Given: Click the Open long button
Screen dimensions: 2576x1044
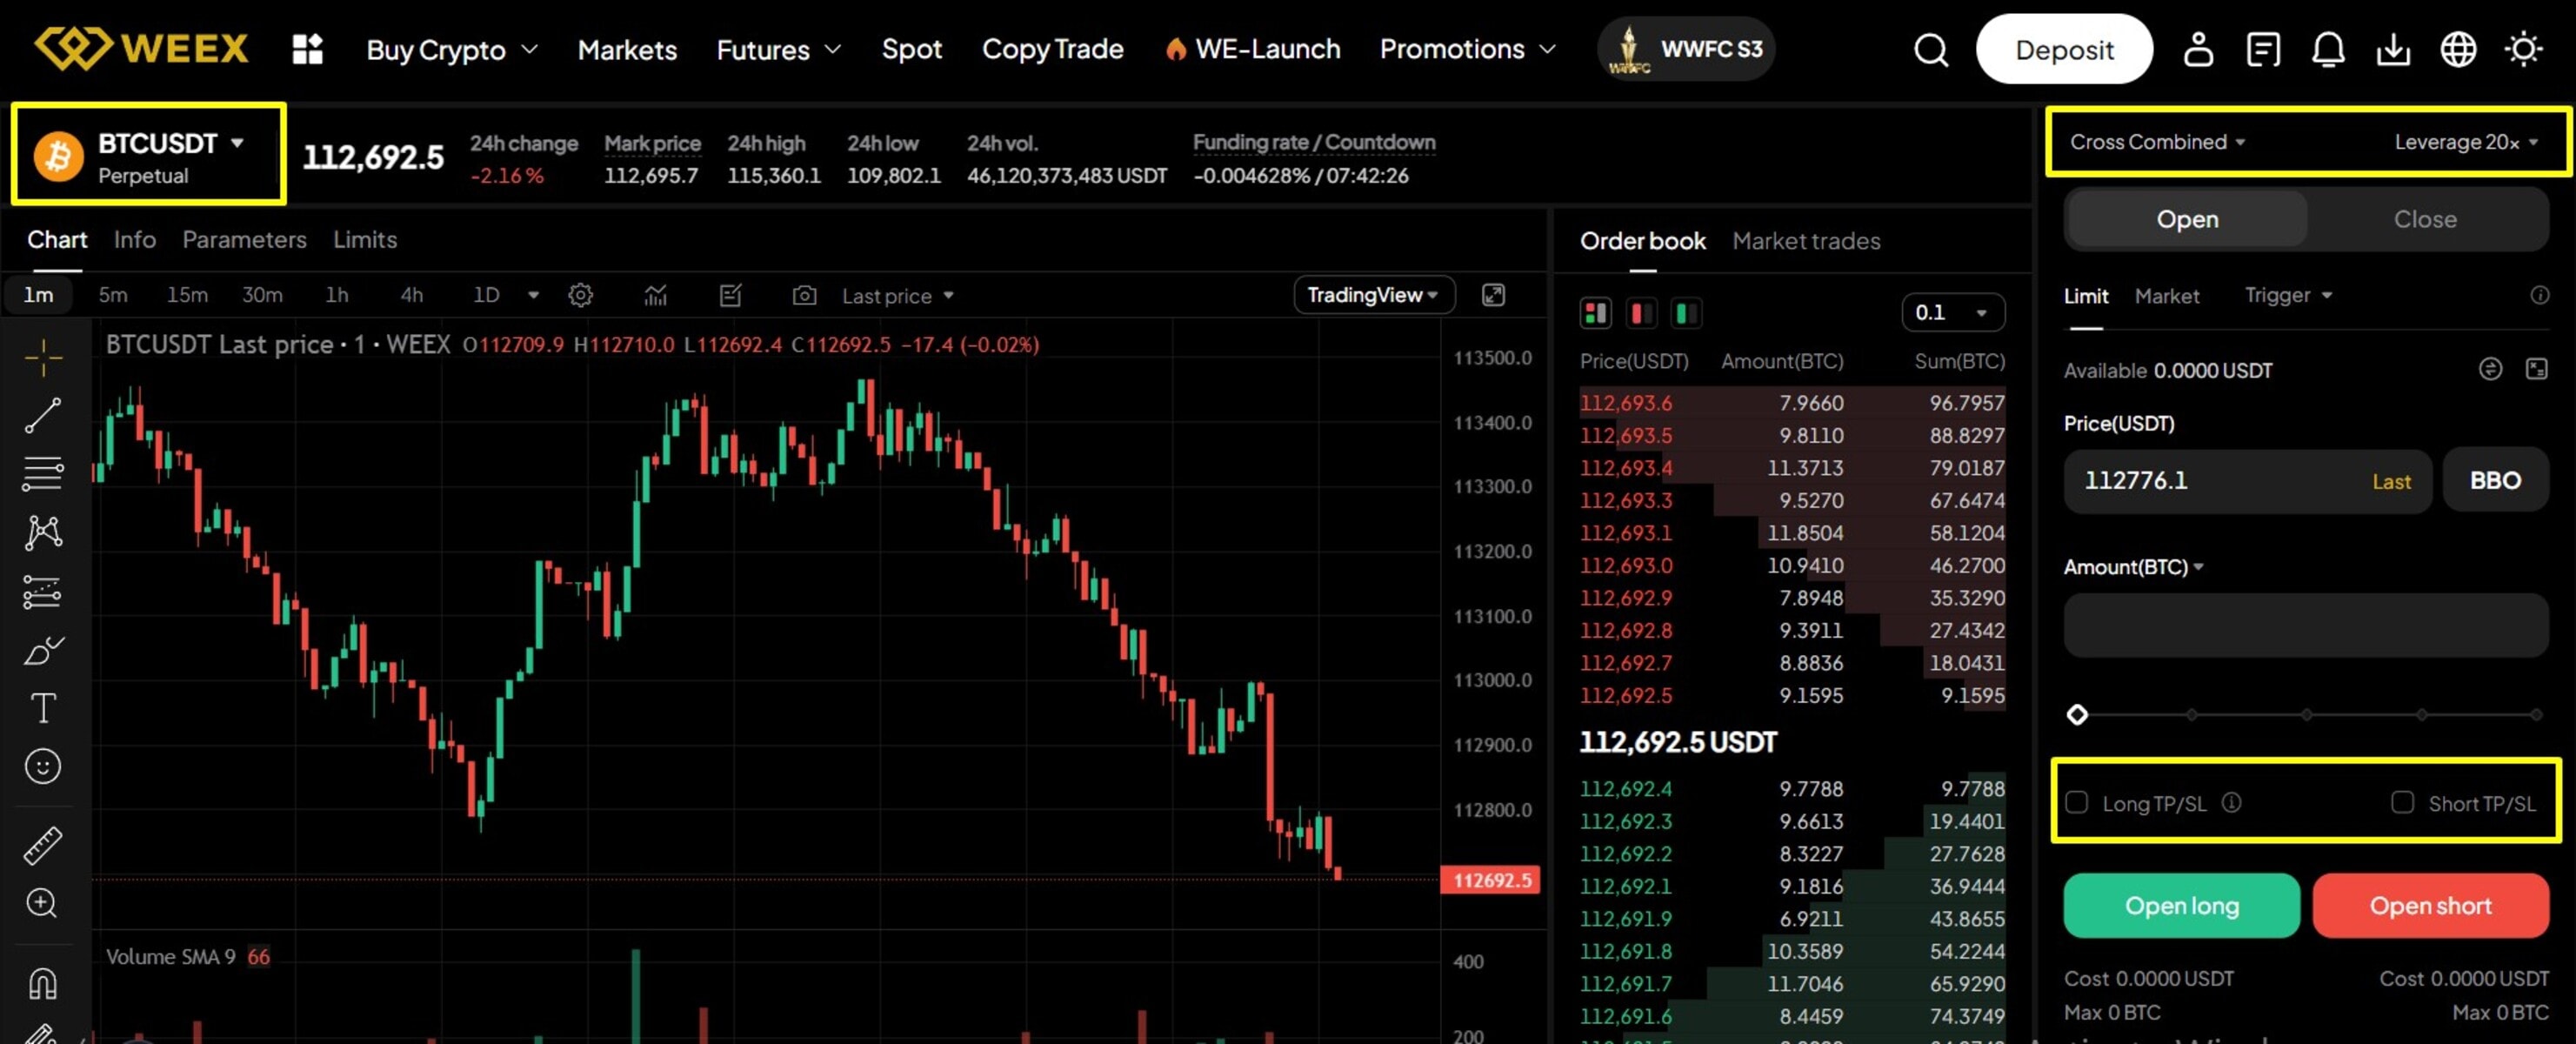Looking at the screenshot, I should (x=2181, y=905).
